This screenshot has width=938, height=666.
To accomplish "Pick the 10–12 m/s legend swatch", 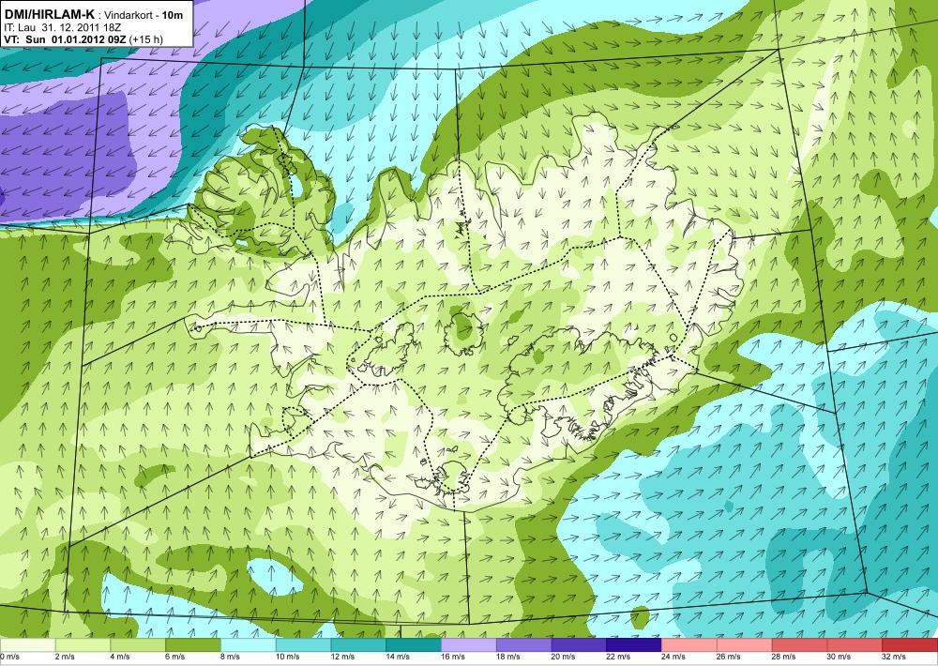I will 303,645.
